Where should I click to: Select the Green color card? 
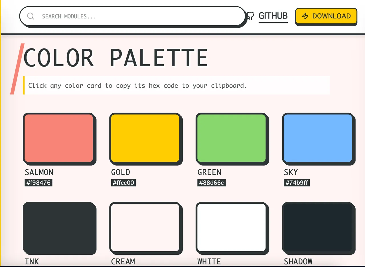(232, 138)
